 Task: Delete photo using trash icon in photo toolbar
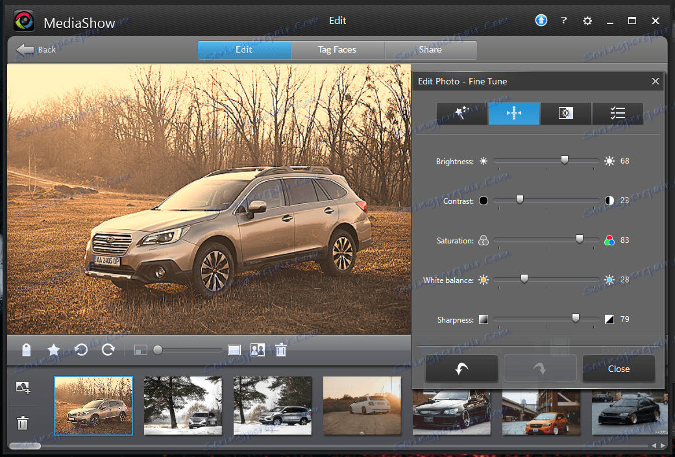pos(281,351)
